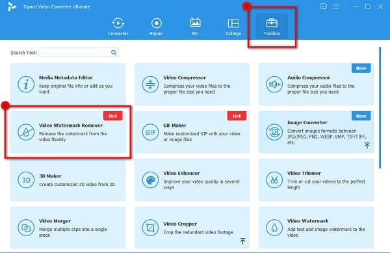Click the GIF Maker icon
The width and height of the screenshot is (390, 253).
(150, 132)
